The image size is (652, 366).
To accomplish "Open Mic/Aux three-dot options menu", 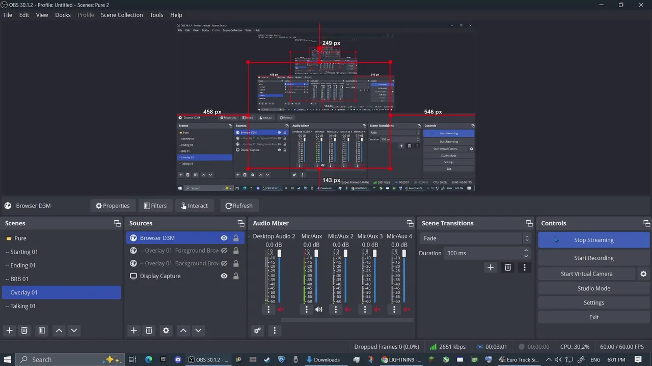I will (307, 309).
